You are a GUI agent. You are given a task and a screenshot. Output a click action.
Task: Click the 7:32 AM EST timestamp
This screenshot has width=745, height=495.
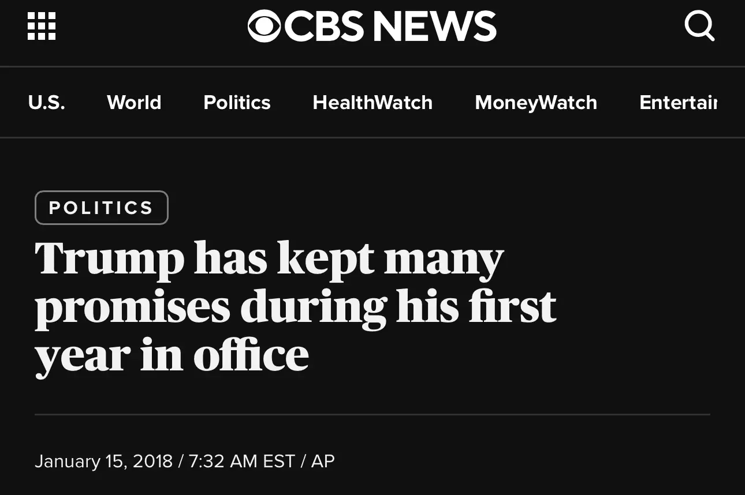[x=242, y=462]
